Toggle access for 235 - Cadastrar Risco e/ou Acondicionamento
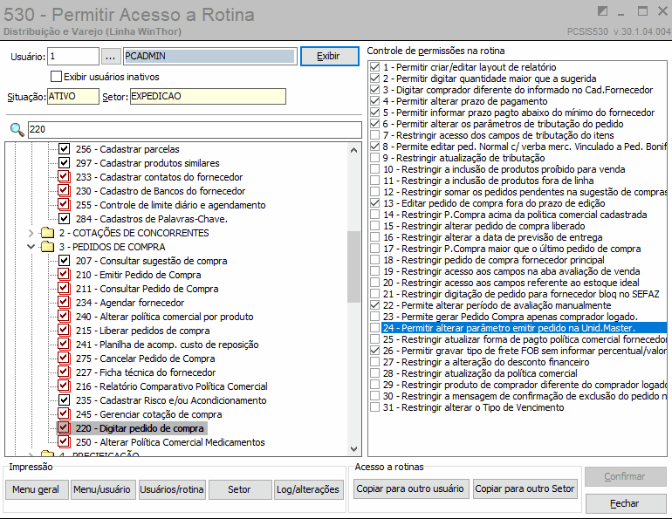672x519 pixels. pos(65,400)
